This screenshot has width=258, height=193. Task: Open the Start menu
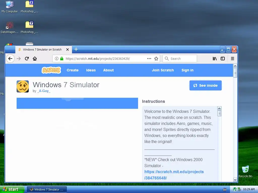tap(12, 189)
